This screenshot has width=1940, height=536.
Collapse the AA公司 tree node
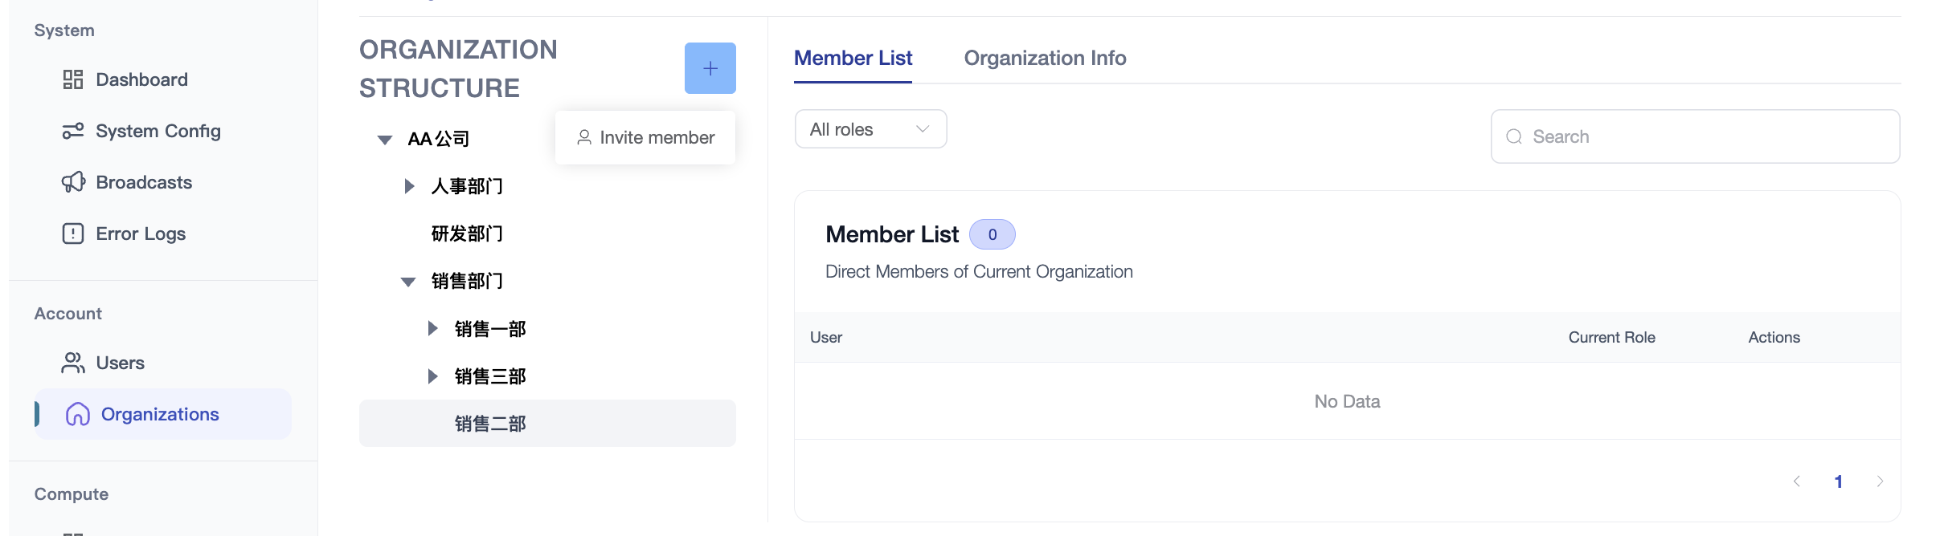(385, 140)
